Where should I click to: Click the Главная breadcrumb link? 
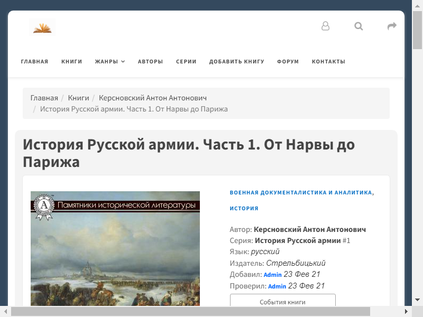44,98
